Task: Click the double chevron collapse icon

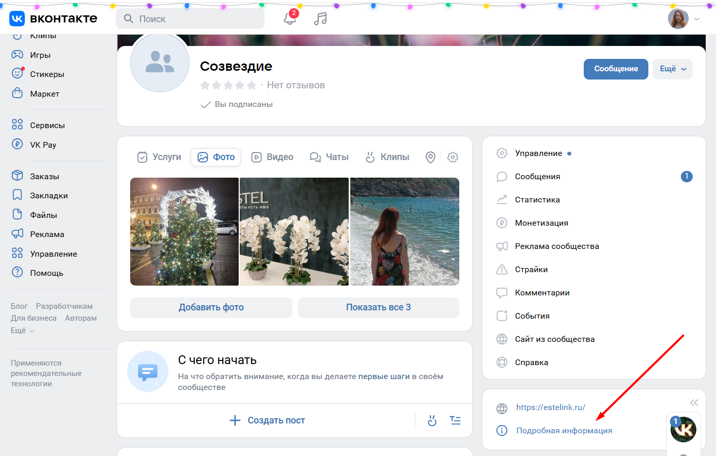Action: click(694, 402)
